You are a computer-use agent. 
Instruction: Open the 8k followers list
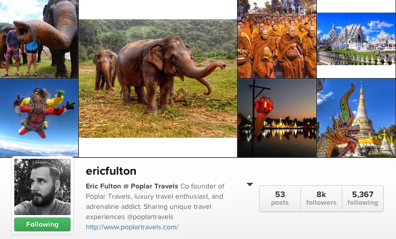[321, 198]
